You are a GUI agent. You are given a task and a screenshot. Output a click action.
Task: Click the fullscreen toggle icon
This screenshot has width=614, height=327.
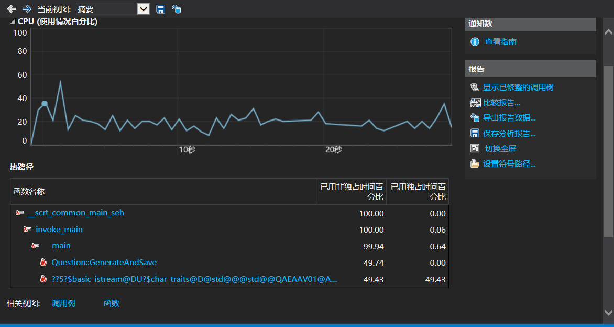coord(475,148)
